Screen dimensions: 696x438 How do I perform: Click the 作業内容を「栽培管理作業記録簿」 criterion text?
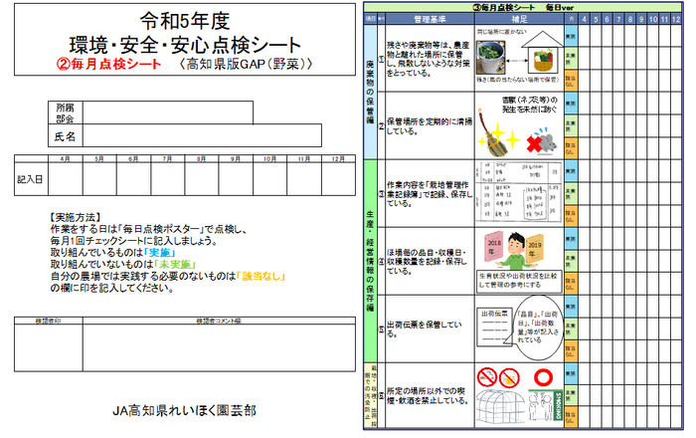point(430,194)
